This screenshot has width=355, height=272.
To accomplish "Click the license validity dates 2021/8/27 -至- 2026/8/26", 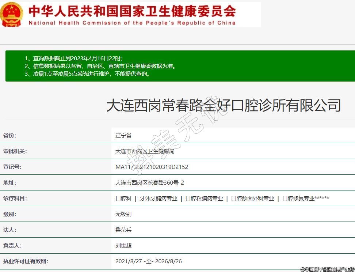I will 148,261.
